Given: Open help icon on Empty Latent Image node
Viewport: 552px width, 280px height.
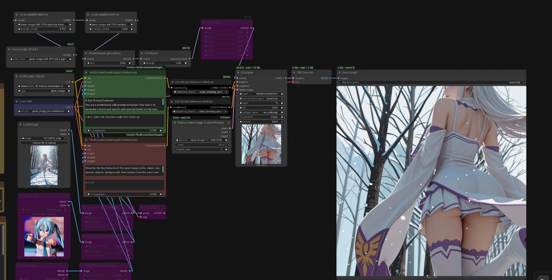Looking at the screenshot, I should pyautogui.click(x=228, y=123).
